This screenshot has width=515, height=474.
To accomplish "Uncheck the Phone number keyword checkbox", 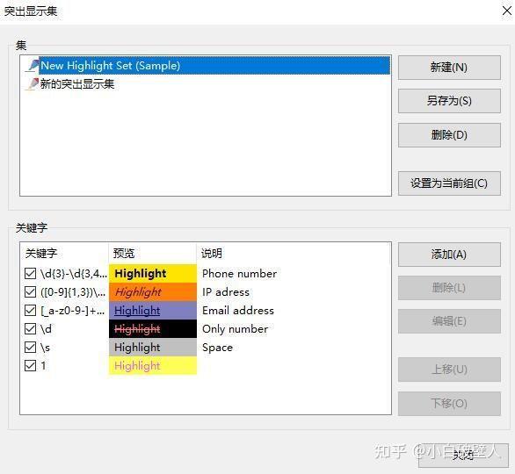I will (30, 273).
